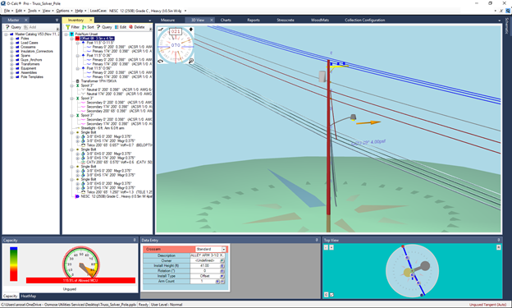Click the Filter funnel icon in Inventory toolbar
Screen dimensions: 512x308
point(67,27)
